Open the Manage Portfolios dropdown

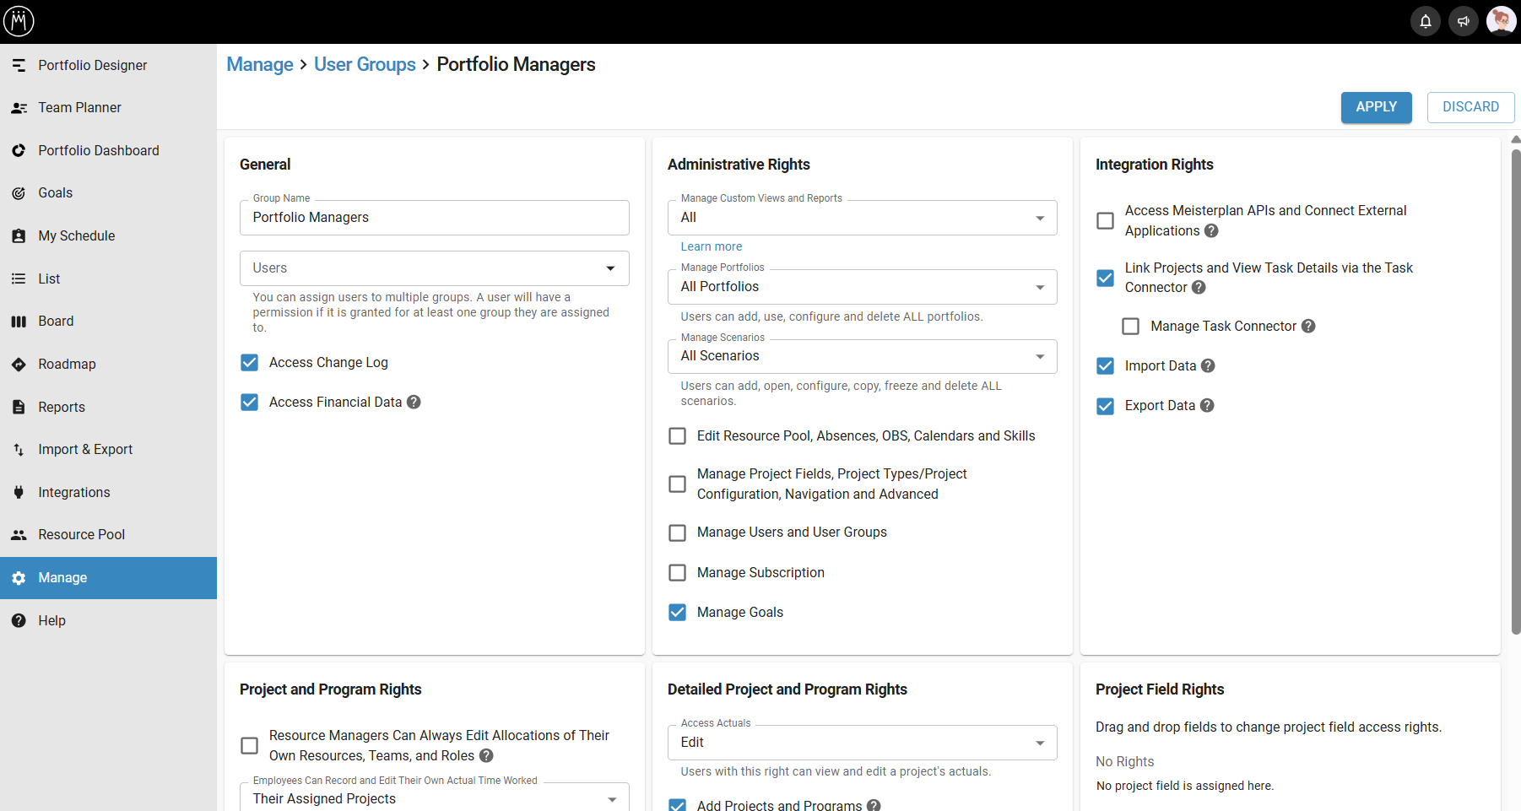click(x=862, y=287)
